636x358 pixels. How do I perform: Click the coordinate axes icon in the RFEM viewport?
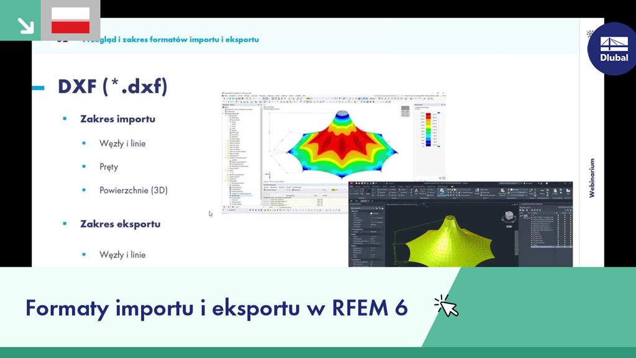pos(268,175)
